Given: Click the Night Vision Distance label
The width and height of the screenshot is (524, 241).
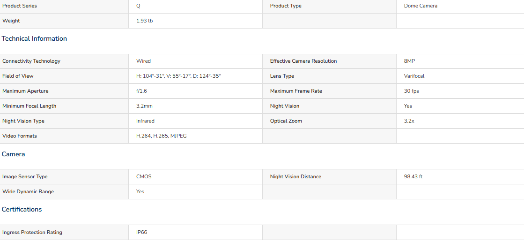Looking at the screenshot, I should pos(295,176).
